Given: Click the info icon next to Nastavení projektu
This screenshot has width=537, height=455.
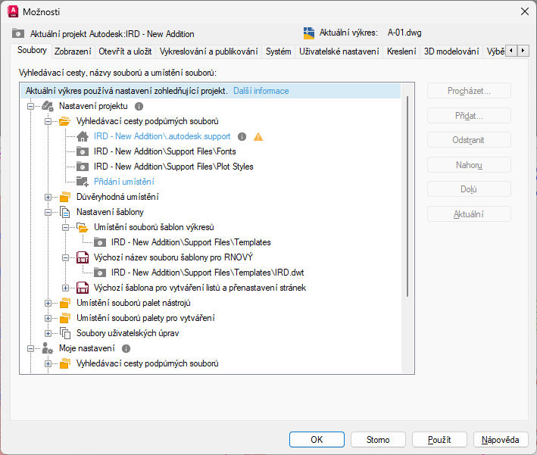Looking at the screenshot, I should pos(139,107).
